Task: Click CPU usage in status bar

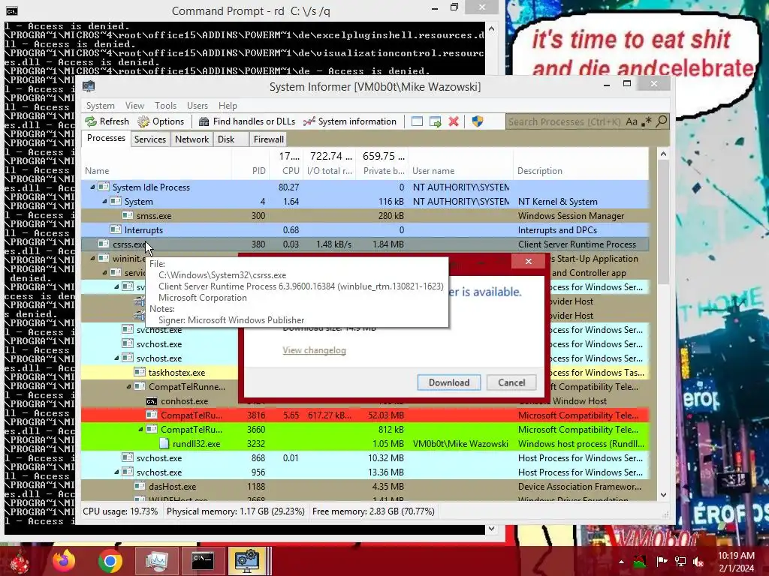Action: (x=121, y=511)
